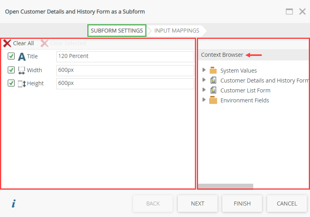This screenshot has width=310, height=217.
Task: Click the Clear All label
Action: tap(23, 43)
